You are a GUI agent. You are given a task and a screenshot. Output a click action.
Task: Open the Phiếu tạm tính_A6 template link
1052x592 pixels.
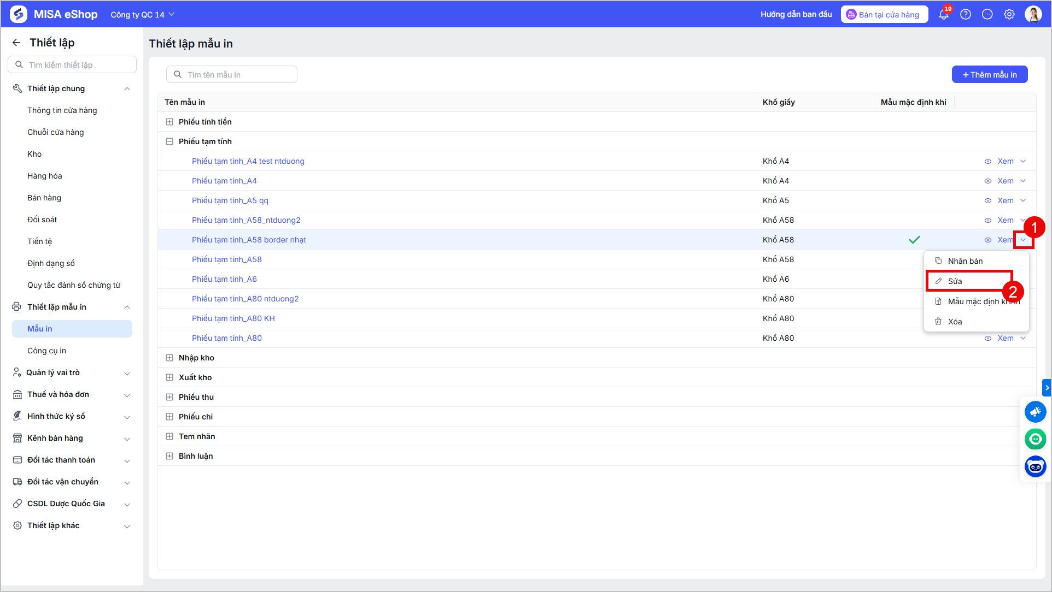[224, 279]
